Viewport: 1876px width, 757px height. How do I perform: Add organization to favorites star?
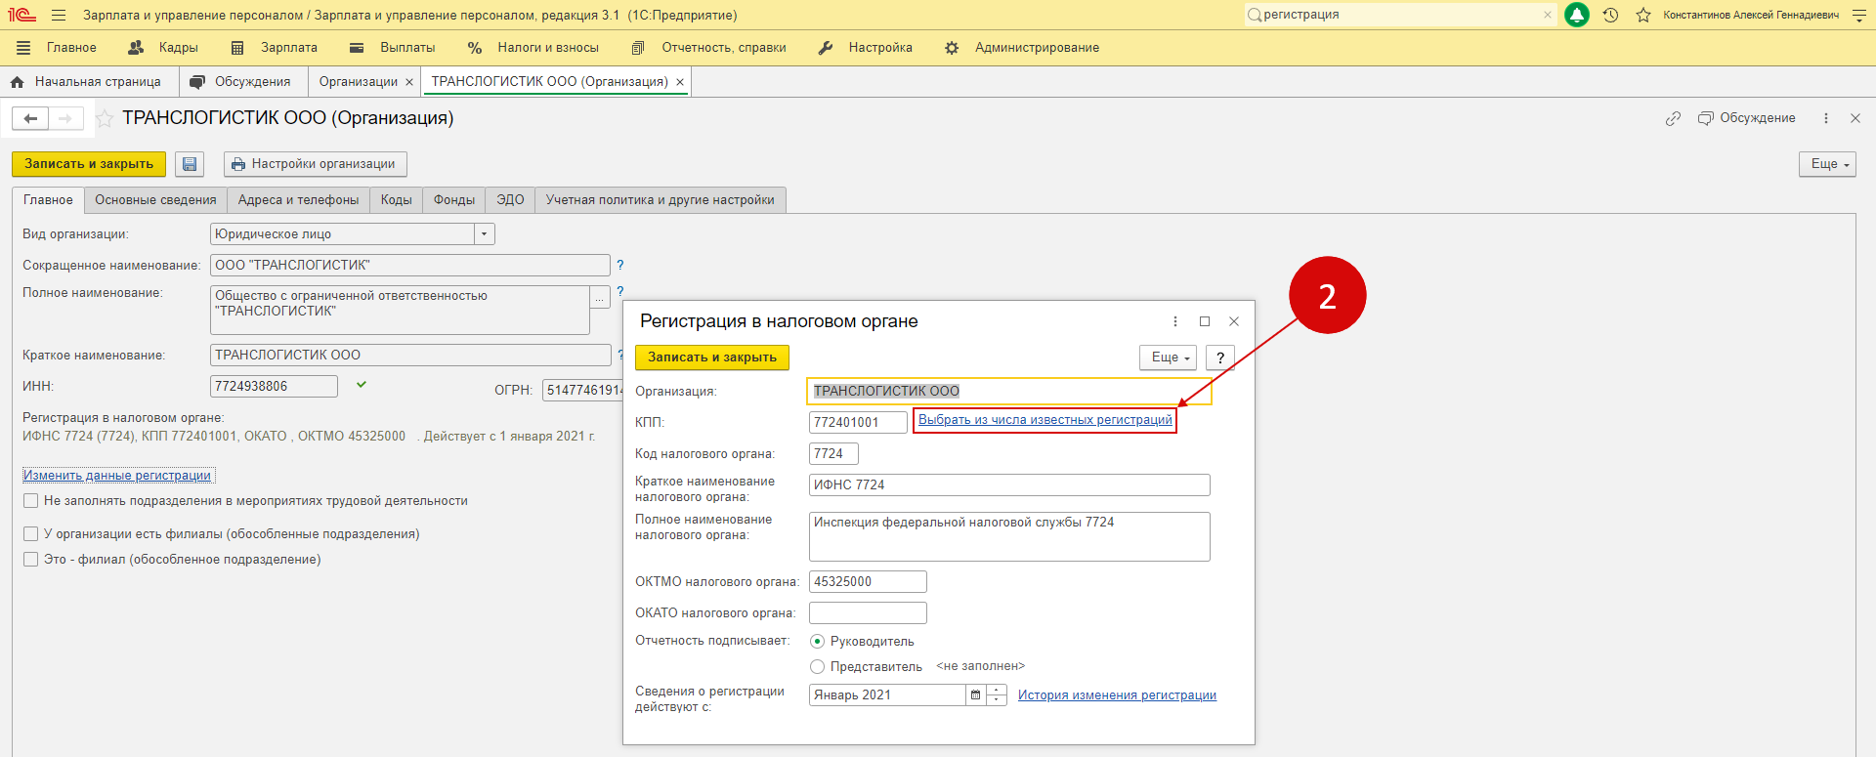104,118
